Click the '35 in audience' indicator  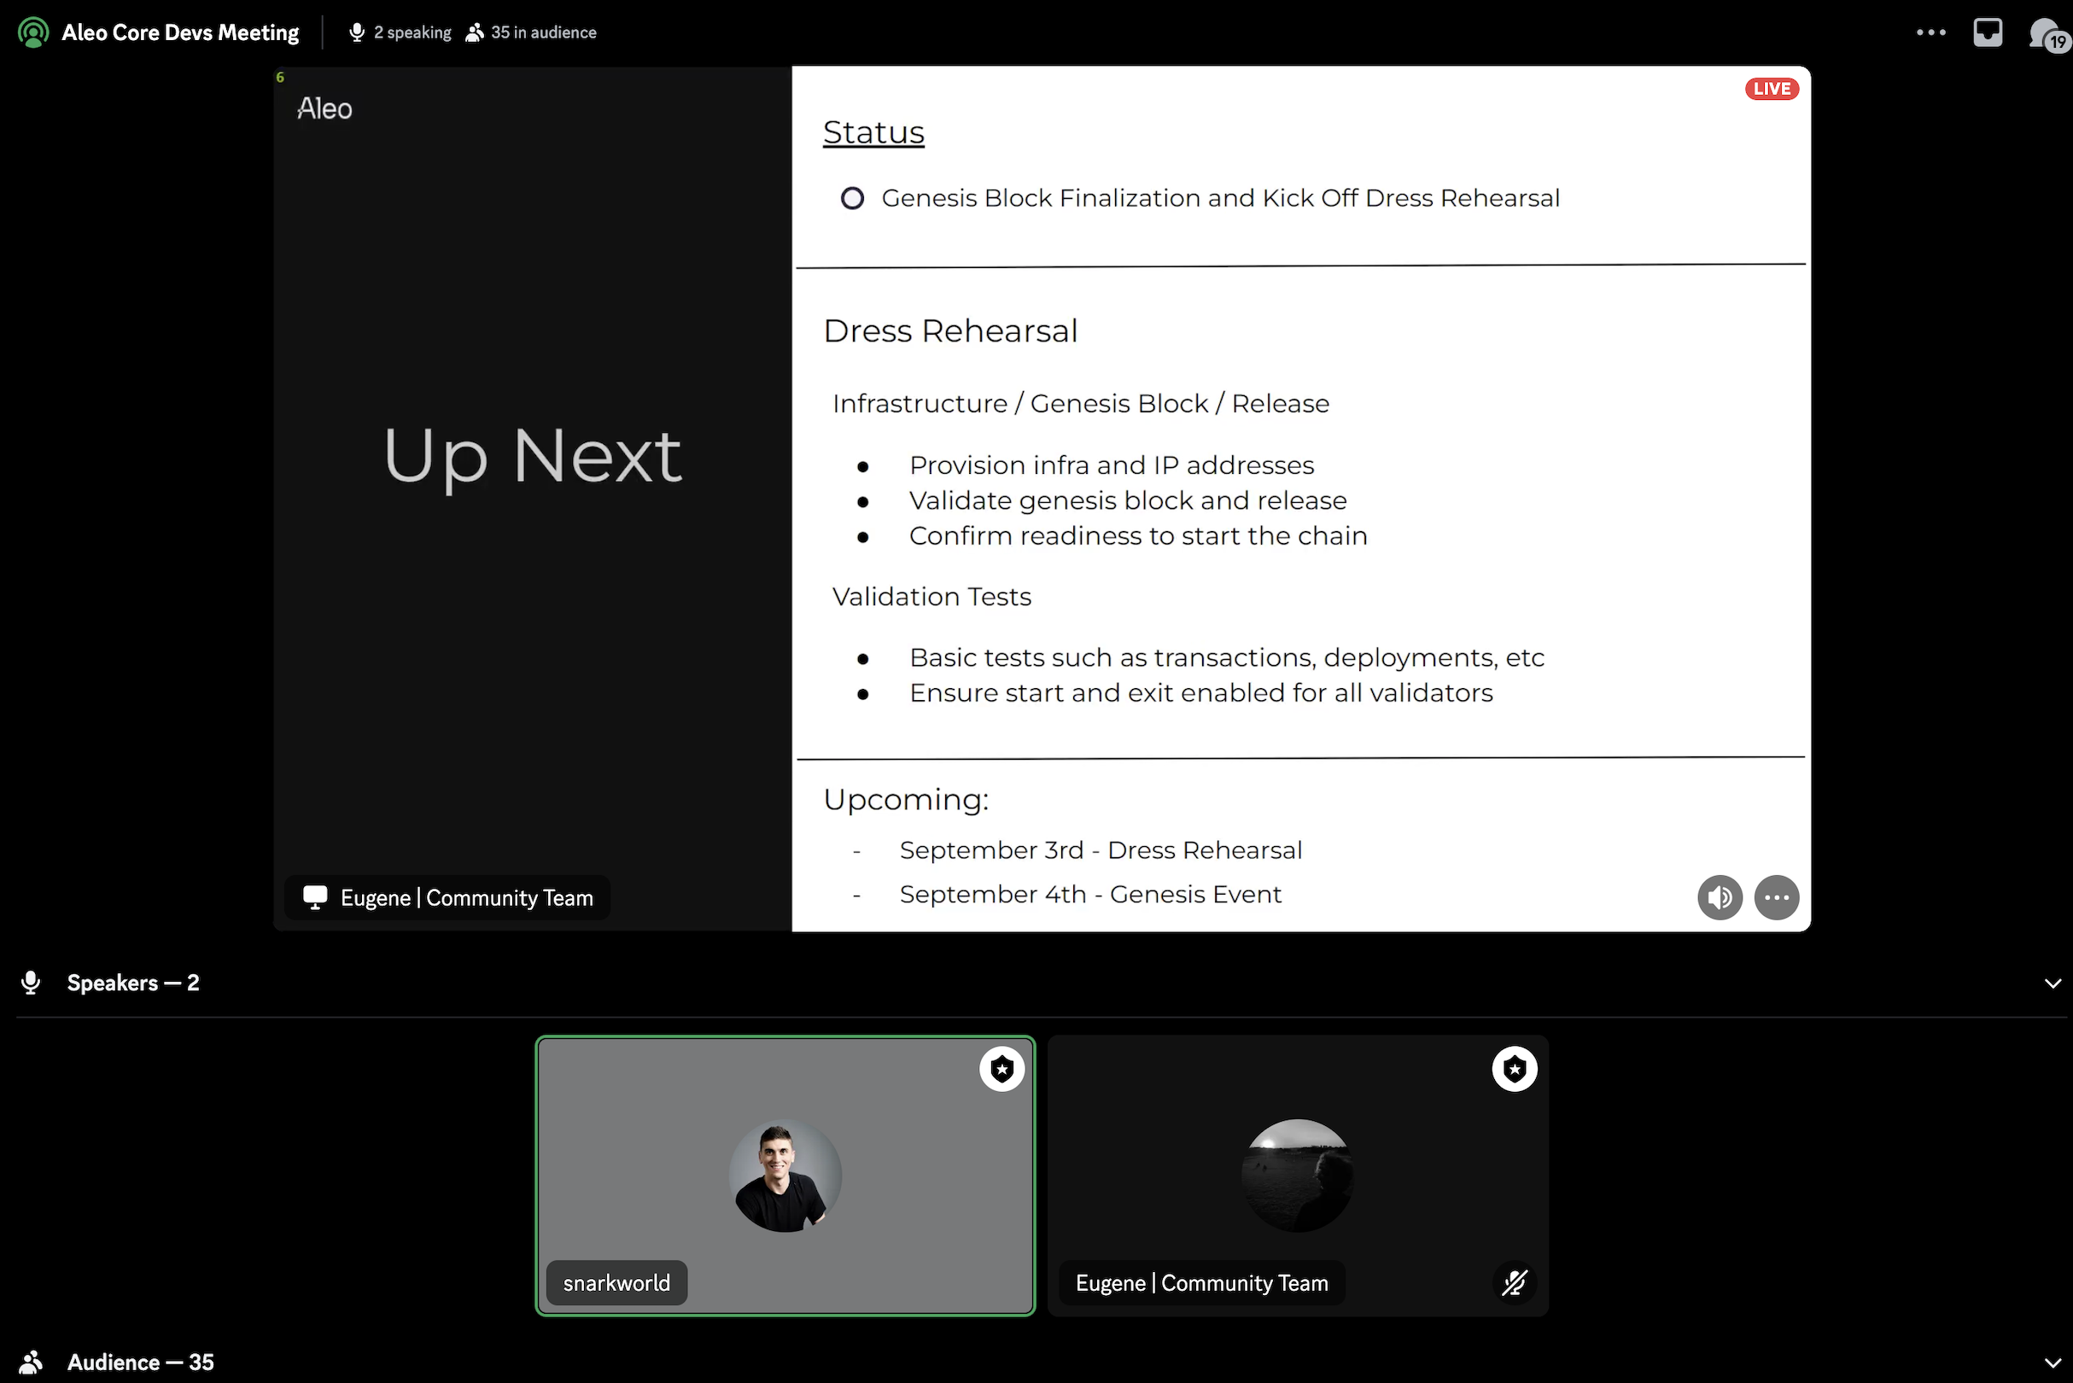pyautogui.click(x=543, y=32)
